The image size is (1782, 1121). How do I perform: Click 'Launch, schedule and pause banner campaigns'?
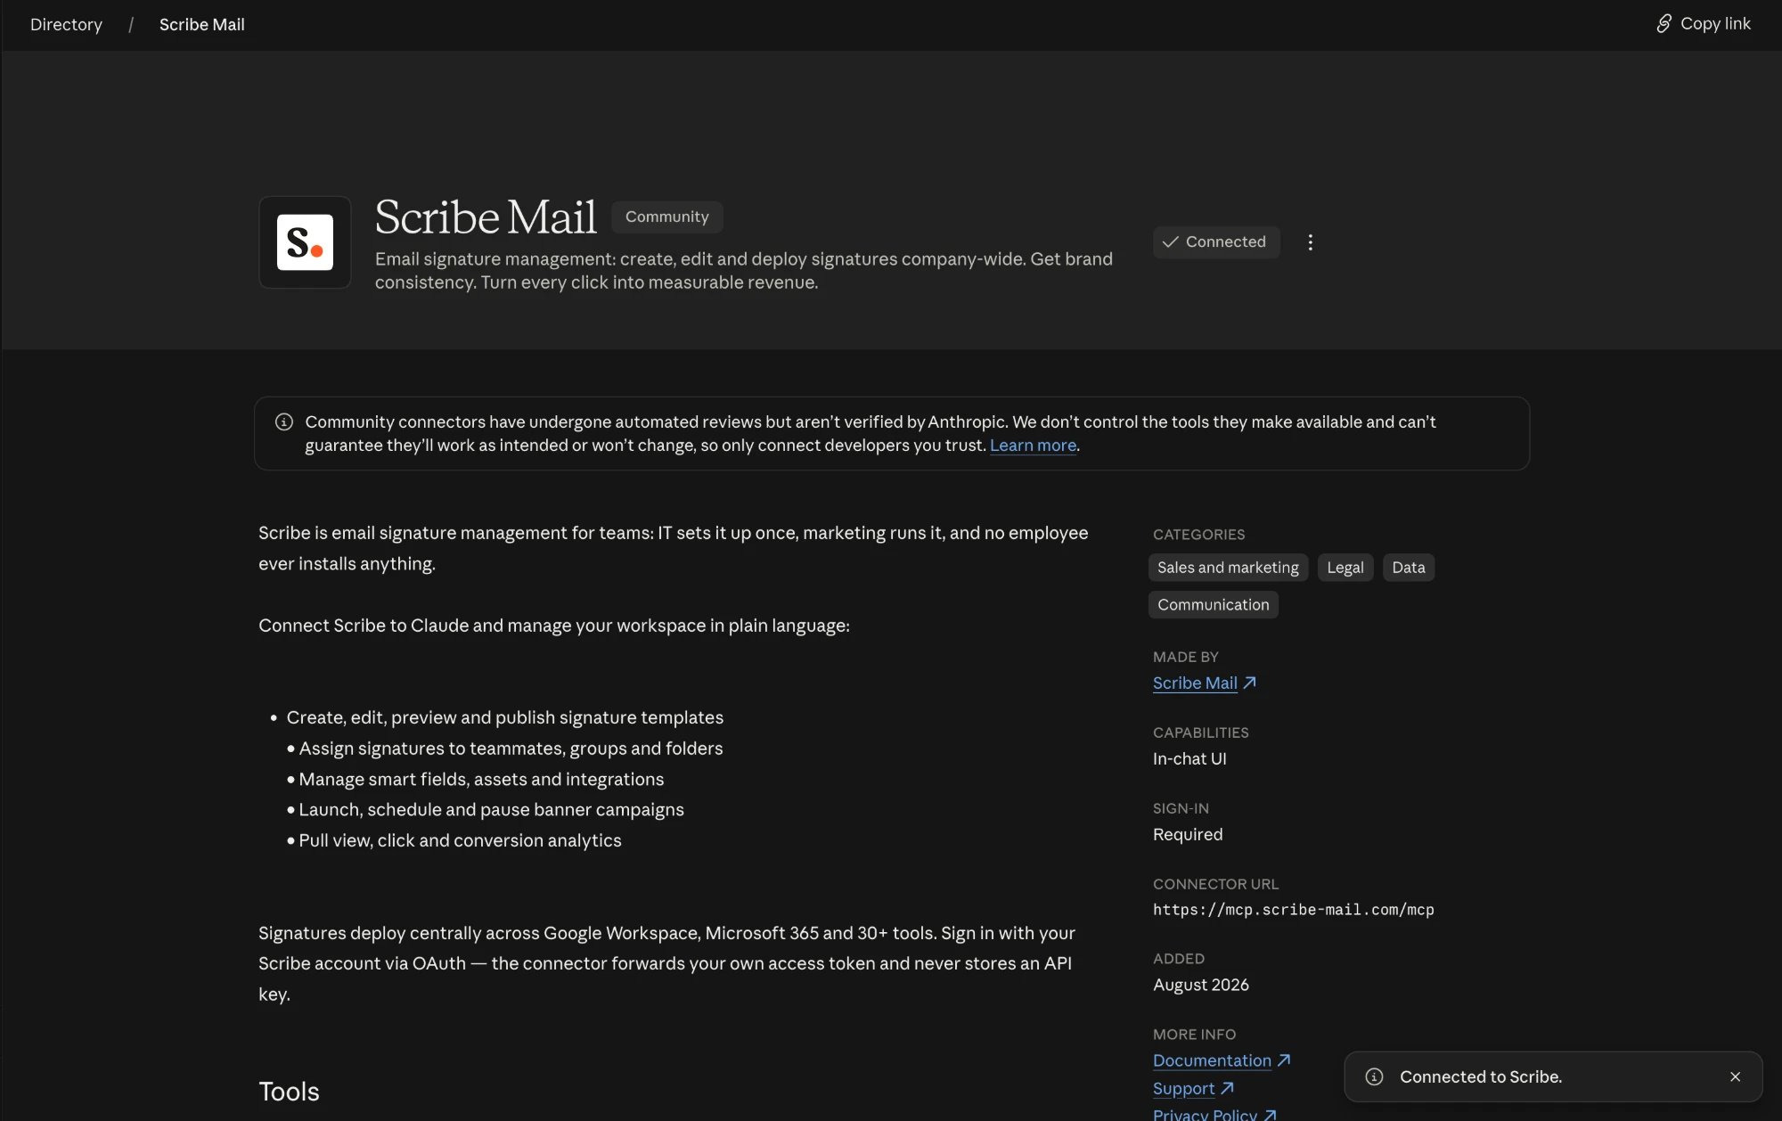click(491, 809)
